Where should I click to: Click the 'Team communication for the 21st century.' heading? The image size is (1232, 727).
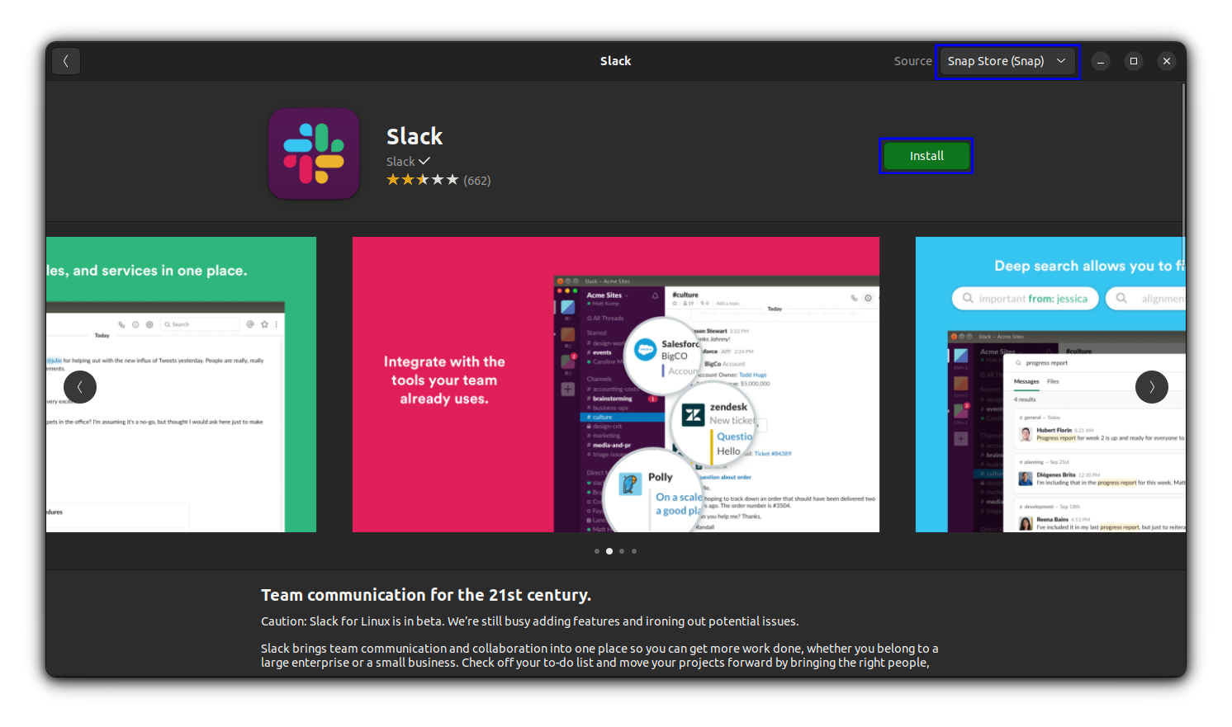click(x=426, y=595)
